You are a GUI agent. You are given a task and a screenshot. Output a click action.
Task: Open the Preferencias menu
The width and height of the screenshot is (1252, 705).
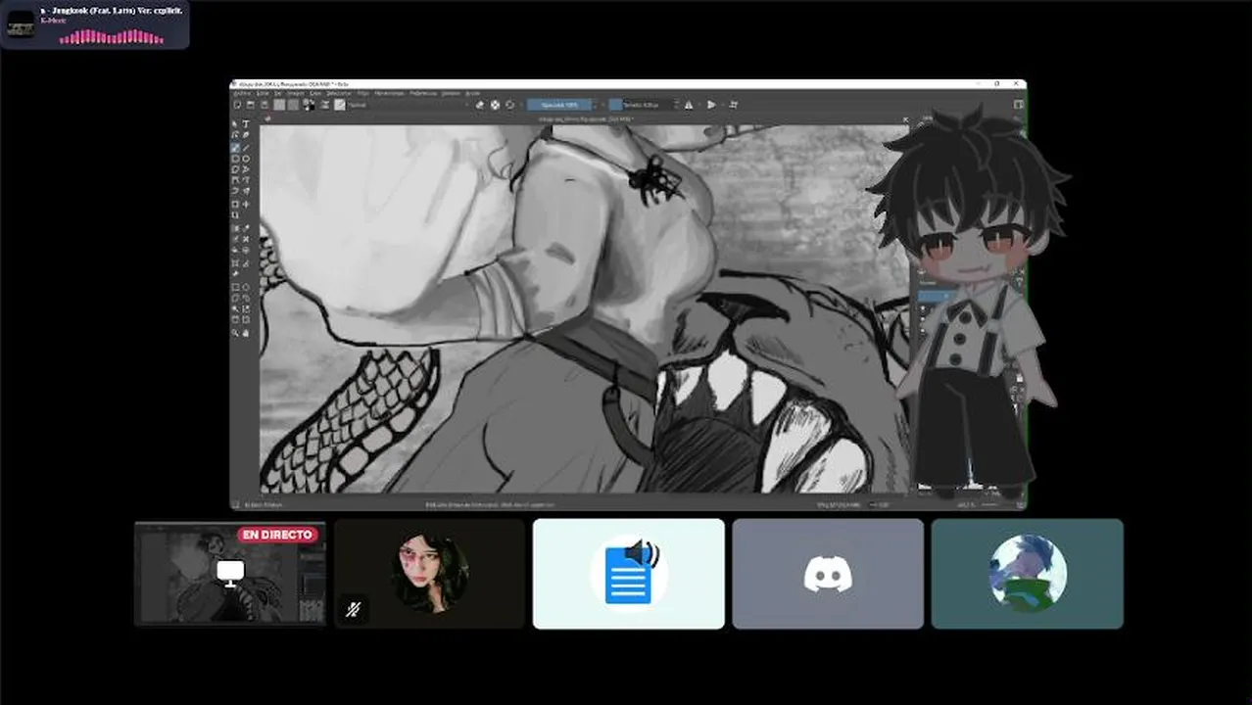[x=423, y=93]
